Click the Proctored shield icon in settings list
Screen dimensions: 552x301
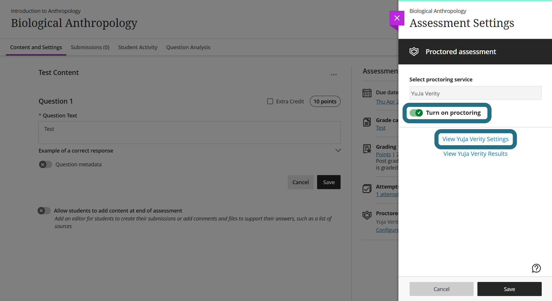click(367, 215)
